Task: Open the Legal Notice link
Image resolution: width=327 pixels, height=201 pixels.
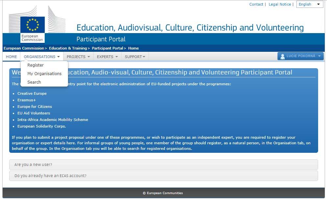Action: [x=280, y=4]
